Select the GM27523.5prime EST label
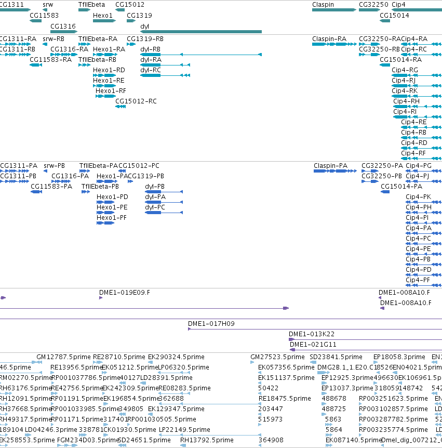The image size is (442, 448). [x=277, y=357]
